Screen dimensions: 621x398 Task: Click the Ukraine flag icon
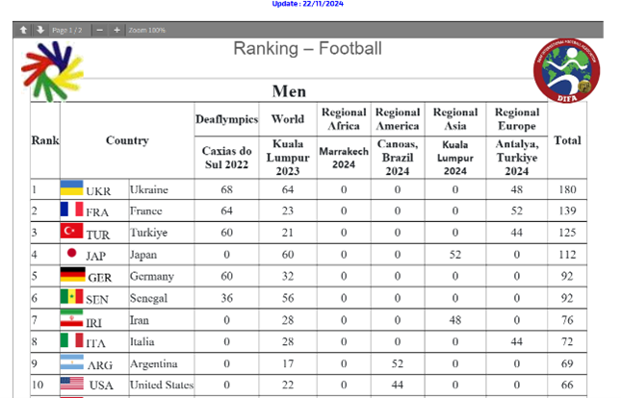[x=72, y=189]
